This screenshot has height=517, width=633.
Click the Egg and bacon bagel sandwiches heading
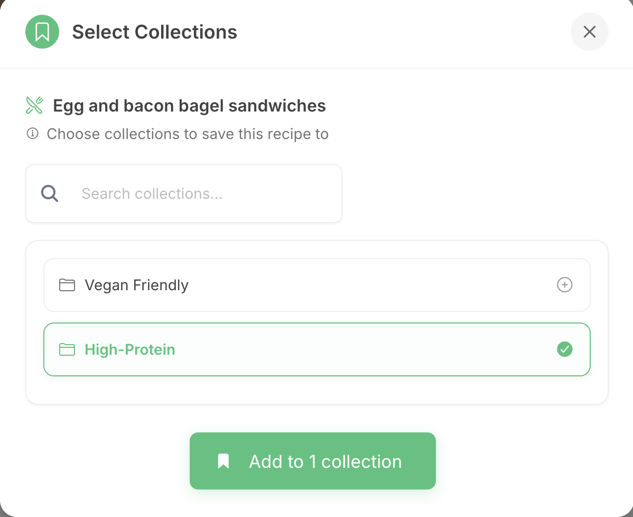tap(189, 106)
